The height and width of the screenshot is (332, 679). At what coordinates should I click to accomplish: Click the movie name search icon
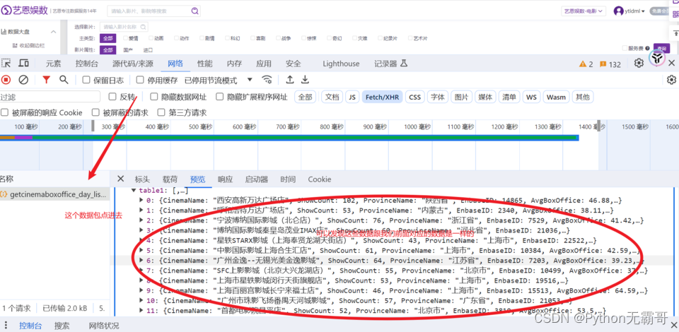coord(142,27)
